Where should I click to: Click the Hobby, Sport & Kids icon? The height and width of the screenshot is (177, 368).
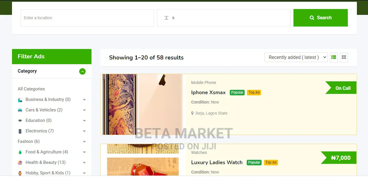(20, 173)
